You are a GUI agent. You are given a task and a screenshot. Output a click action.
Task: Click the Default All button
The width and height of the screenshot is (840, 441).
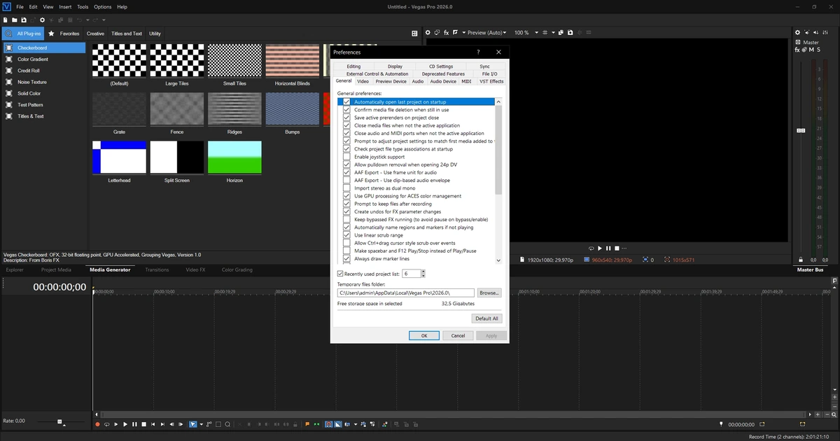pos(487,318)
